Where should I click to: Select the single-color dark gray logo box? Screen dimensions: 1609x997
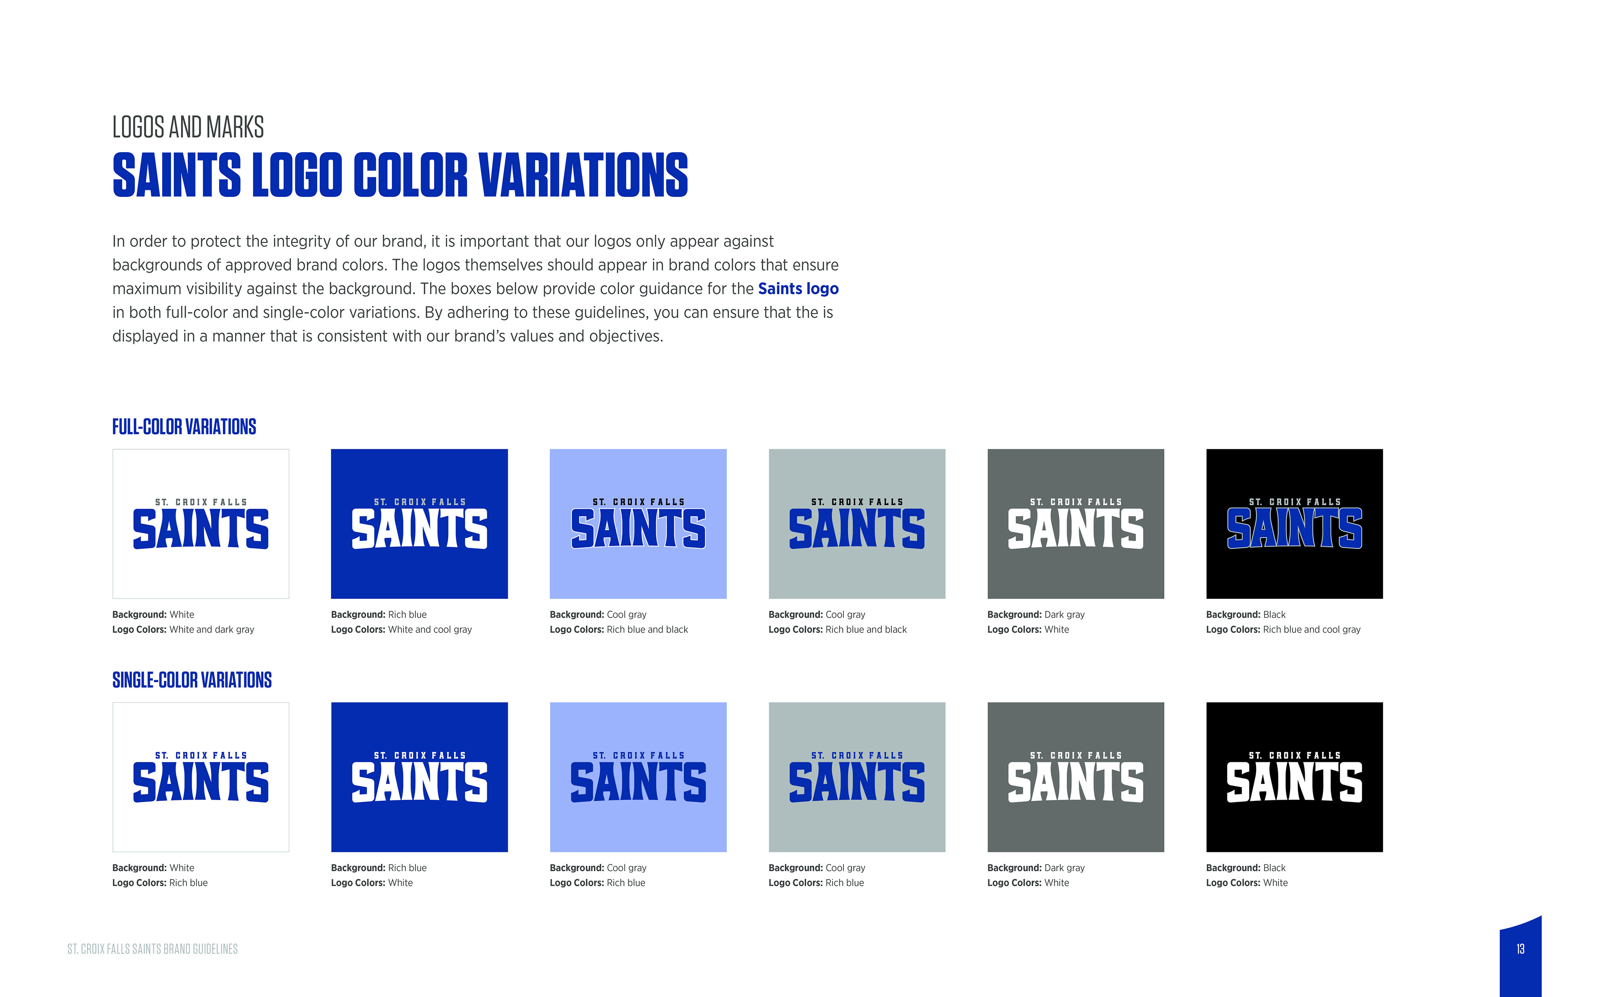click(x=1075, y=777)
